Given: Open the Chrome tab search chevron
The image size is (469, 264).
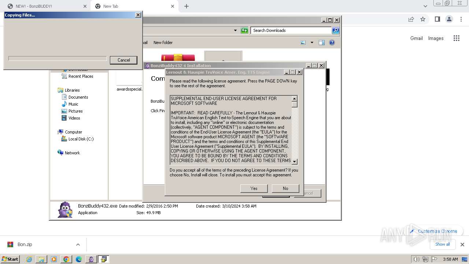Looking at the screenshot, I should pos(425,6).
